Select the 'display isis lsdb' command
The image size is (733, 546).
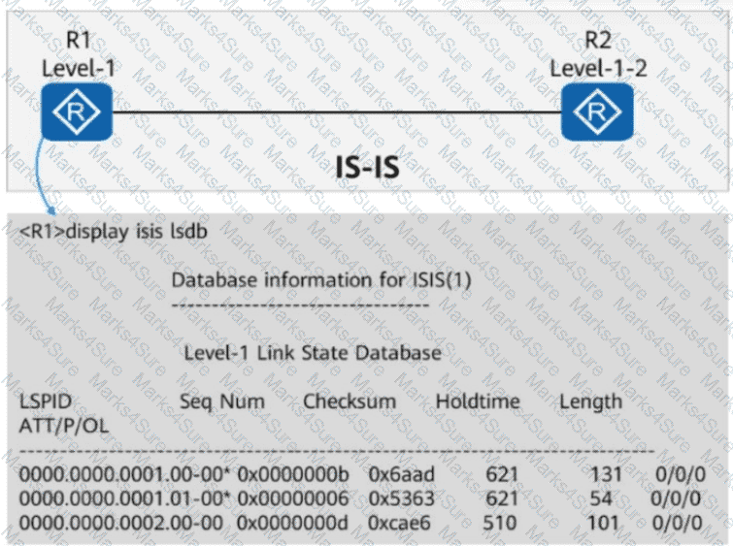pyautogui.click(x=136, y=232)
